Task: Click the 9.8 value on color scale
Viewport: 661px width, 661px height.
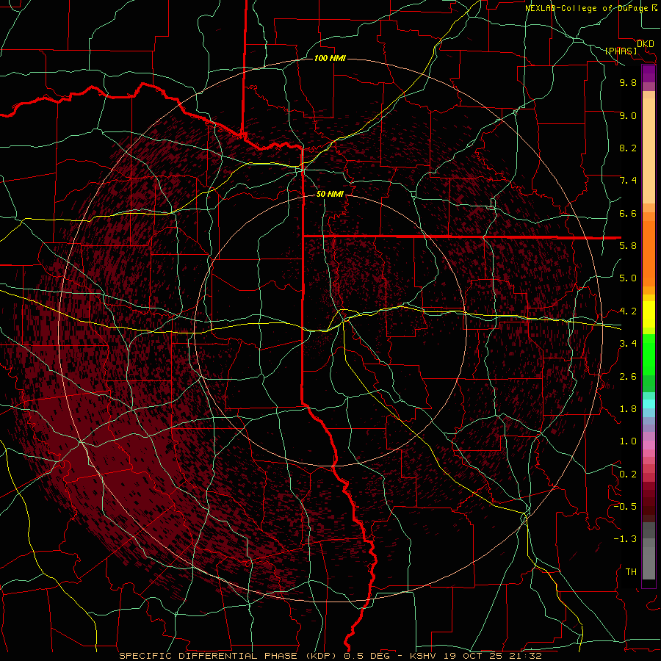Action: 628,82
